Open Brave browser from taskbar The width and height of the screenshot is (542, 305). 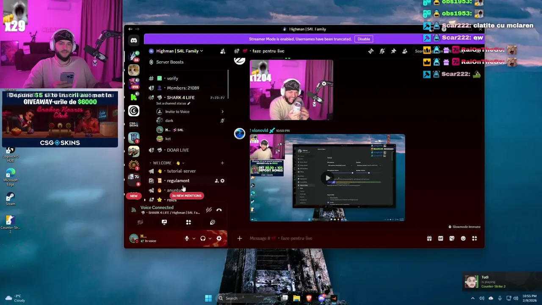(309, 298)
